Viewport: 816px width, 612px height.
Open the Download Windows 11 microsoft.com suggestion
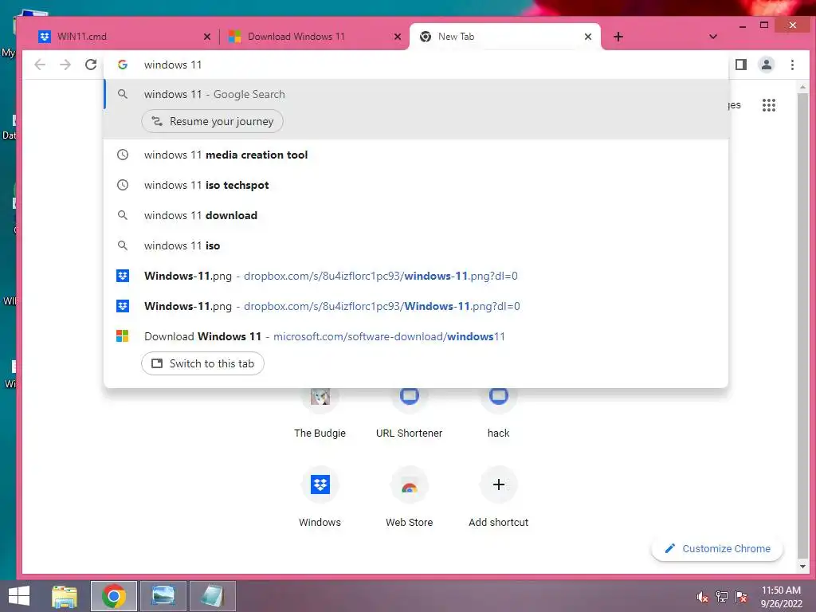click(x=416, y=336)
